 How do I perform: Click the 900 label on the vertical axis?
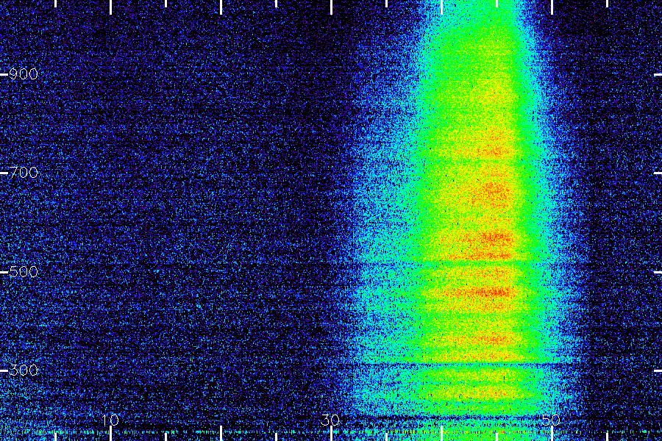click(24, 74)
